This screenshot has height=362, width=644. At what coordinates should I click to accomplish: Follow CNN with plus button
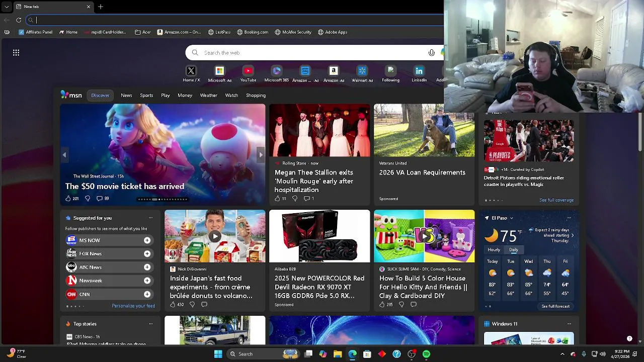click(x=147, y=294)
